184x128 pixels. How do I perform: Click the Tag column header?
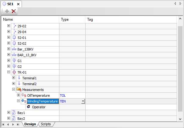tap(131, 19)
